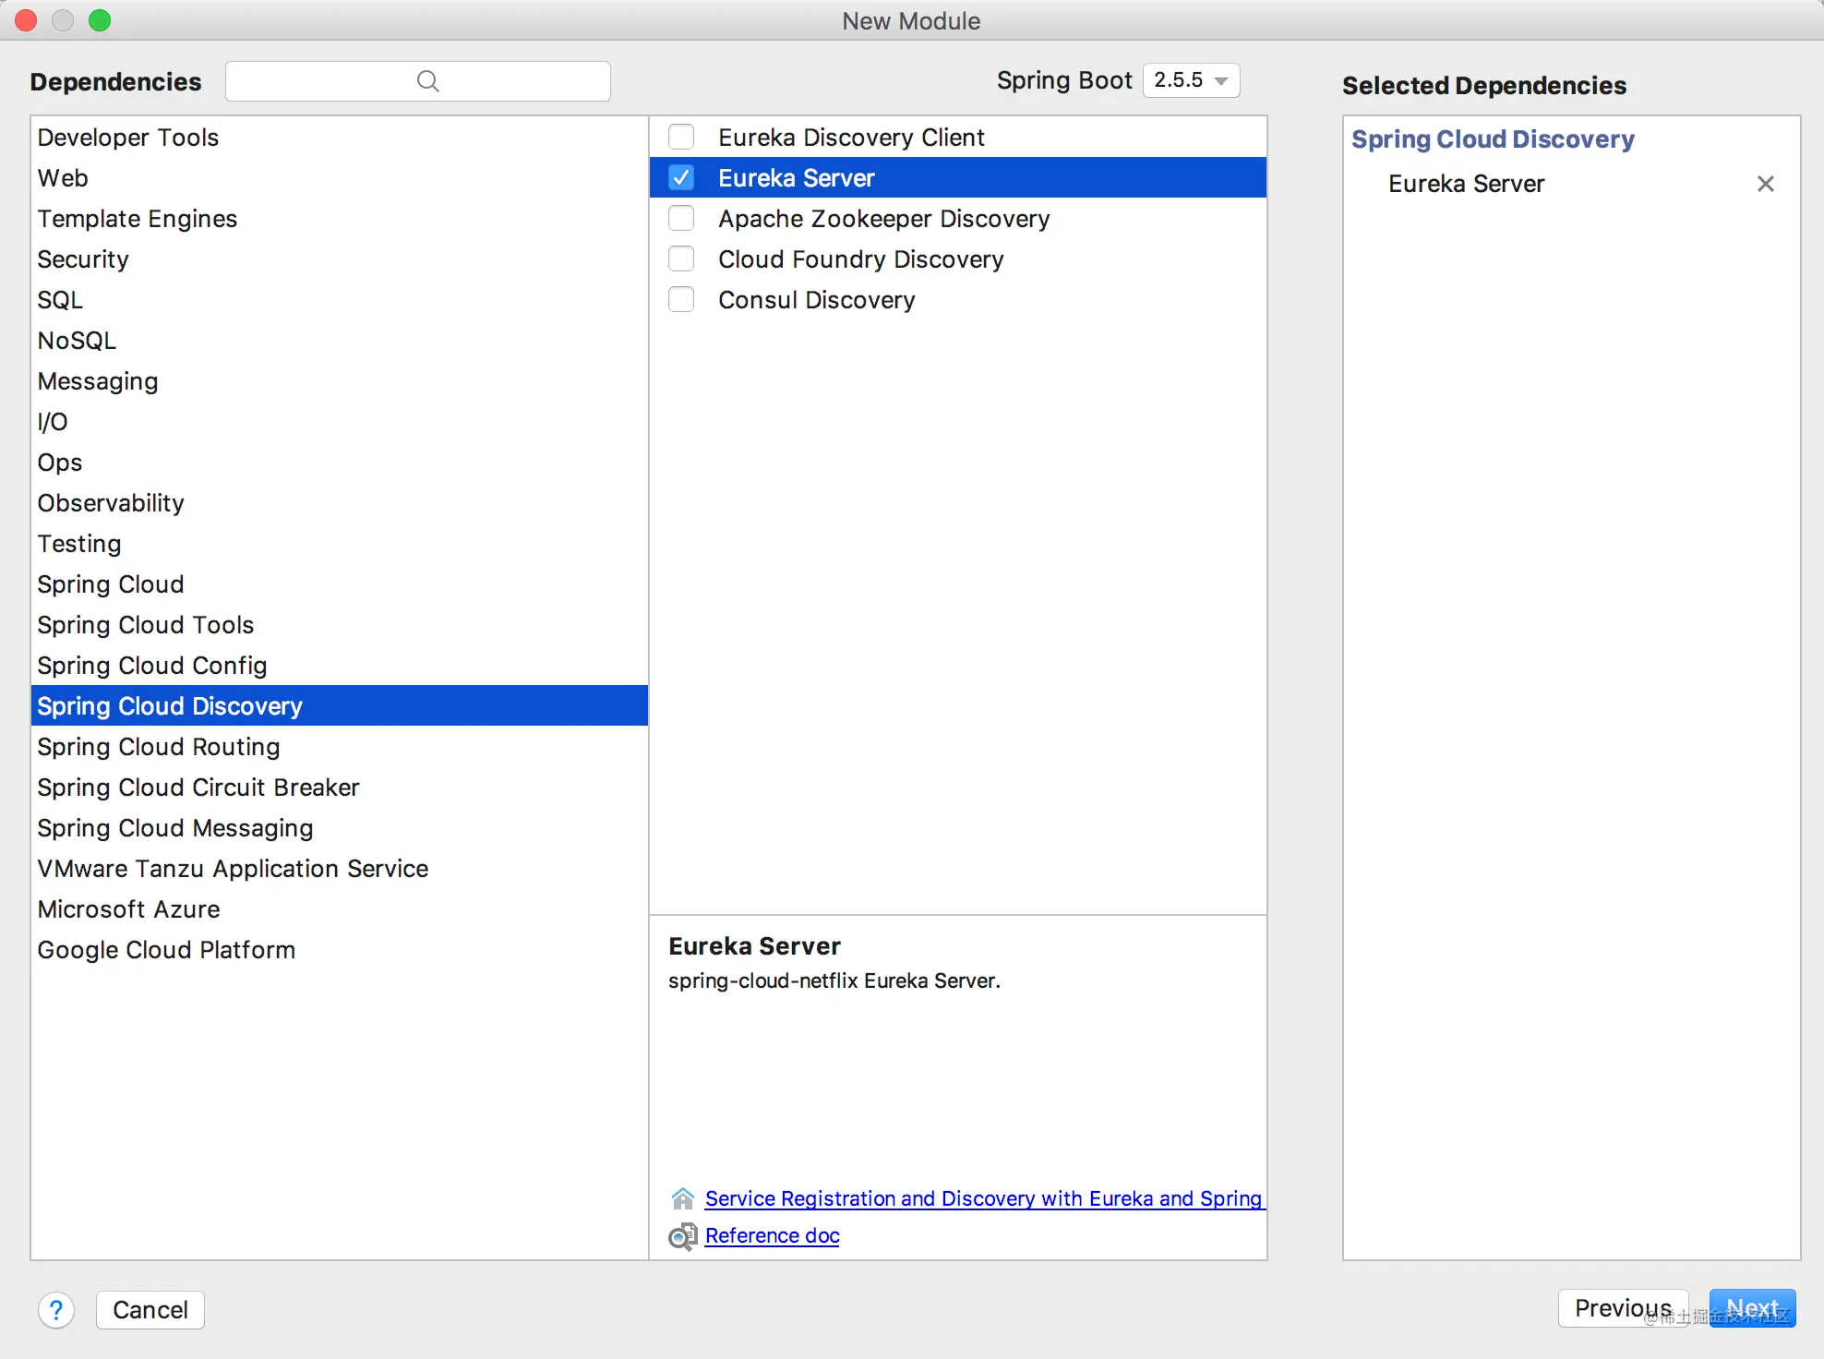Click the Cancel button
The width and height of the screenshot is (1824, 1359).
coord(150,1309)
